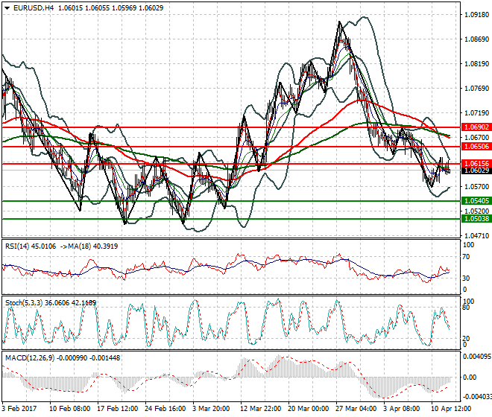Select the 10 Apr 12:00 time label
Image resolution: width=492 pixels, height=417 pixels.
tap(452, 409)
